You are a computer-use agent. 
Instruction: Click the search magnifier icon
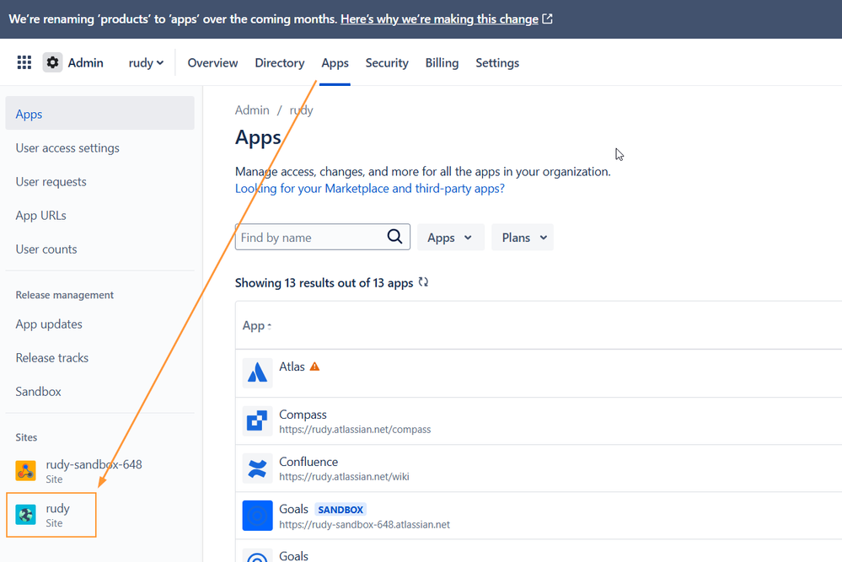pos(394,237)
